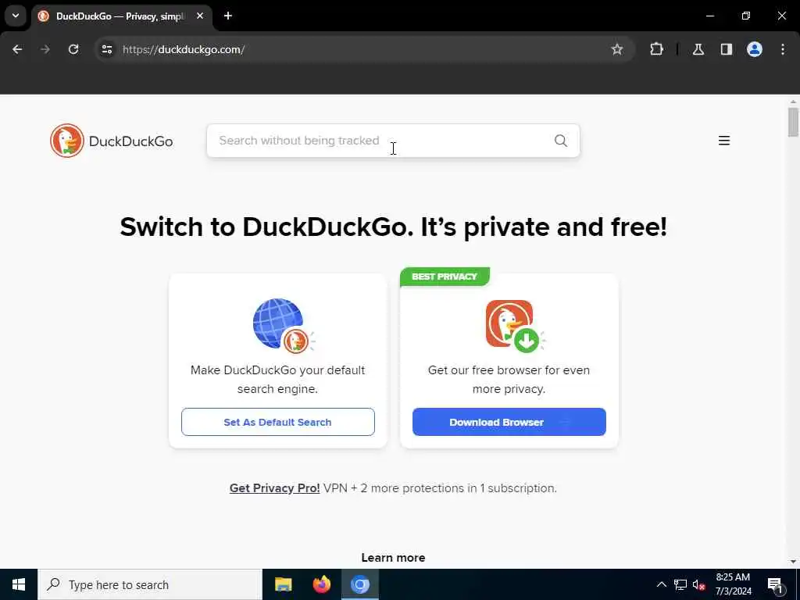800x600 pixels.
Task: Bookmark this tab with the star icon
Action: tap(617, 49)
